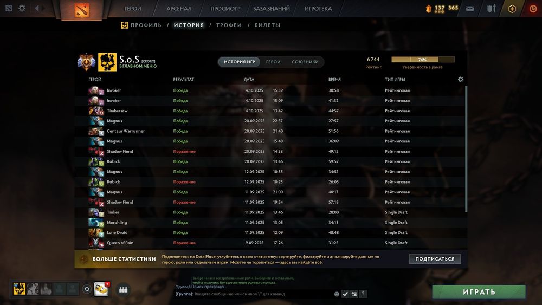
Task: Open the emoticon picker in chat
Action: (337, 294)
